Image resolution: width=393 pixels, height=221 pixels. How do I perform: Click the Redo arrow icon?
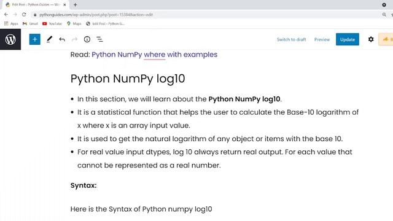pos(74,39)
